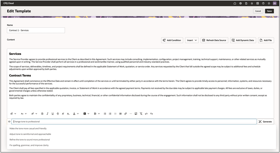Click the document icon in top bar

tap(246, 3)
